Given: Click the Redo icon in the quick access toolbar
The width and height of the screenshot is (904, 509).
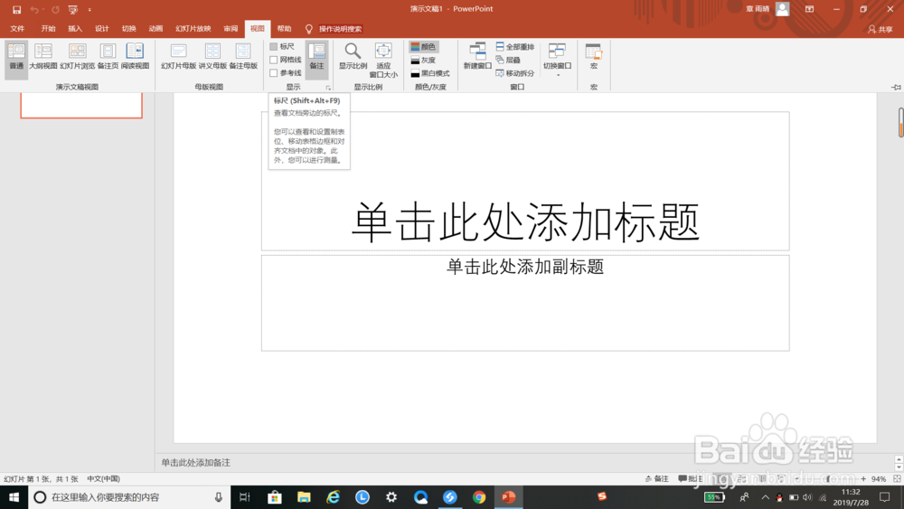Looking at the screenshot, I should 55,10.
